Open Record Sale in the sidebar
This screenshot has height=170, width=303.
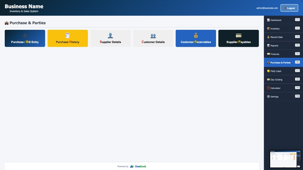click(283, 37)
